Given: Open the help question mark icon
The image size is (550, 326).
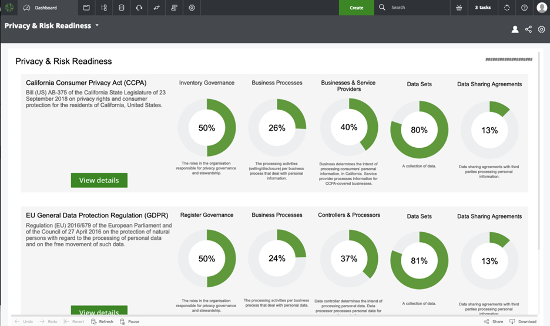Looking at the screenshot, I should coord(524,8).
